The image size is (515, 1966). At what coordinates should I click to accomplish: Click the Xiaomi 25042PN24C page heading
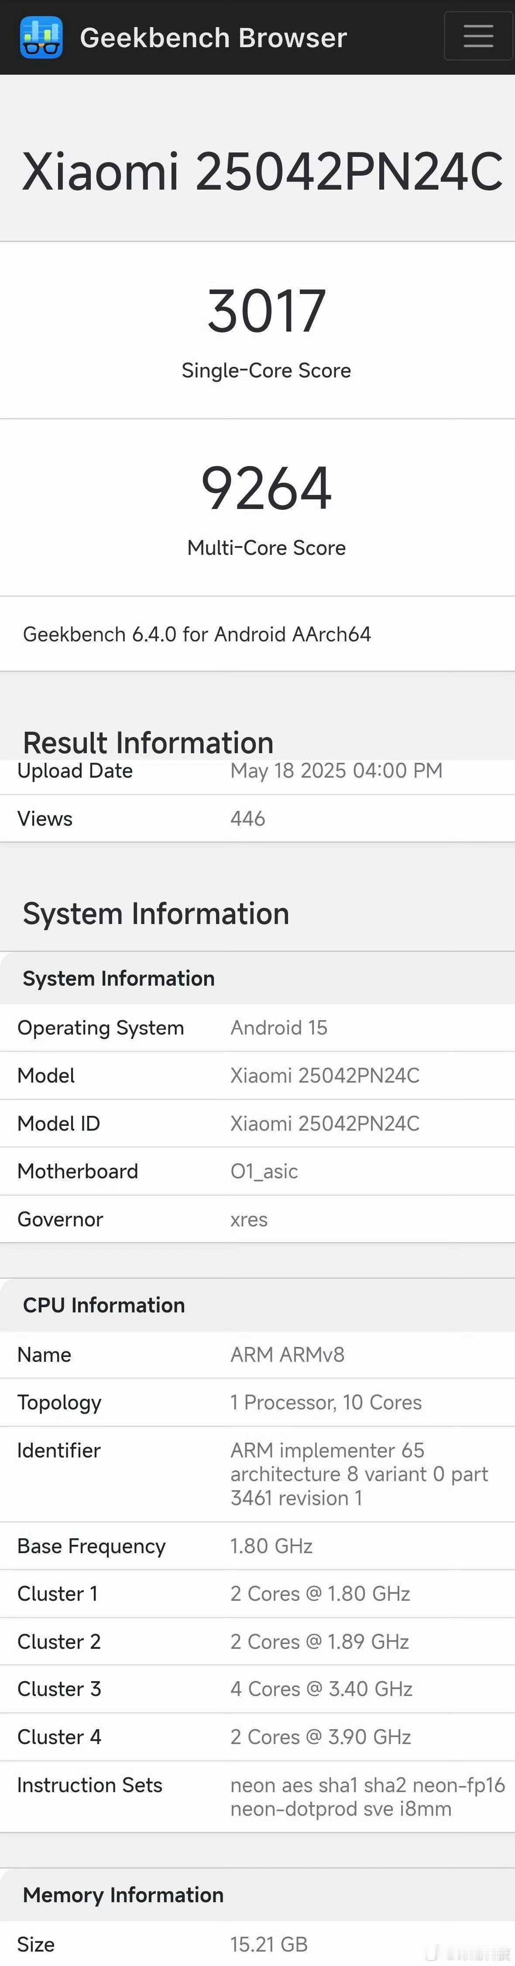[x=262, y=172]
